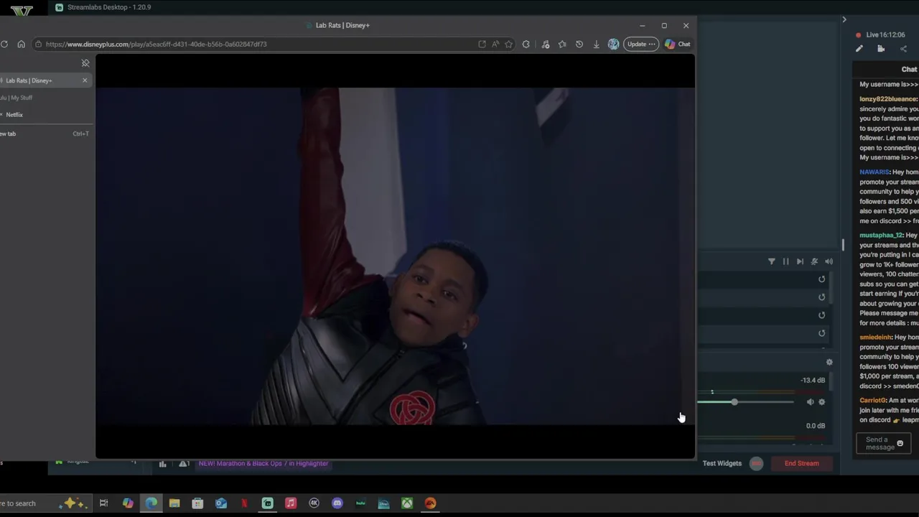
Task: Click the Update browser button
Action: tap(640, 44)
